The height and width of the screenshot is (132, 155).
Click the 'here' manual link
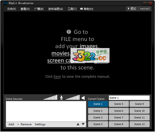tap(57, 77)
